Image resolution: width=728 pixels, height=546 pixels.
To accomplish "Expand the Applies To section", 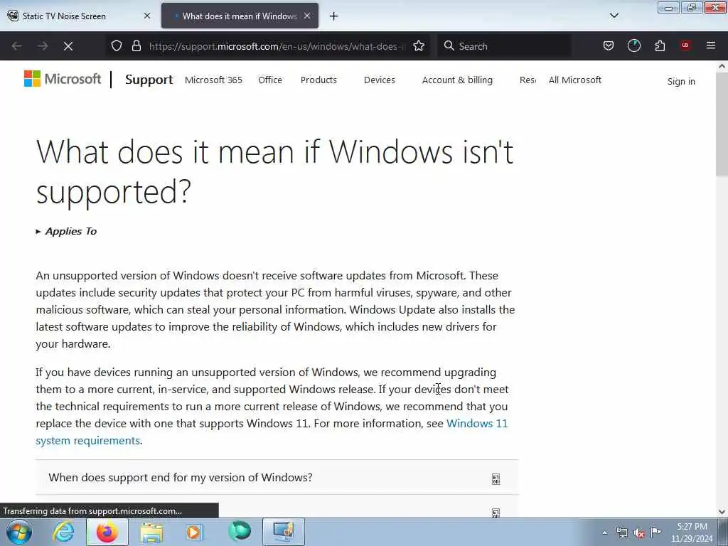I will pyautogui.click(x=66, y=231).
